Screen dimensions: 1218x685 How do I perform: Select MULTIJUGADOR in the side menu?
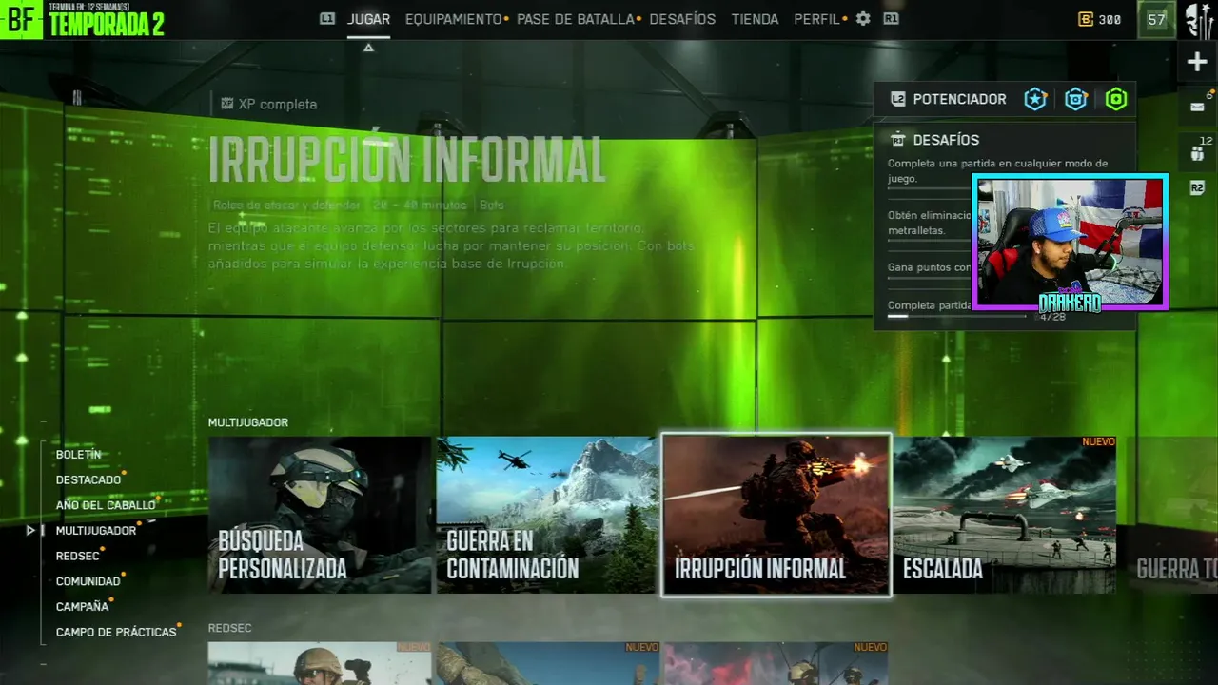point(96,530)
